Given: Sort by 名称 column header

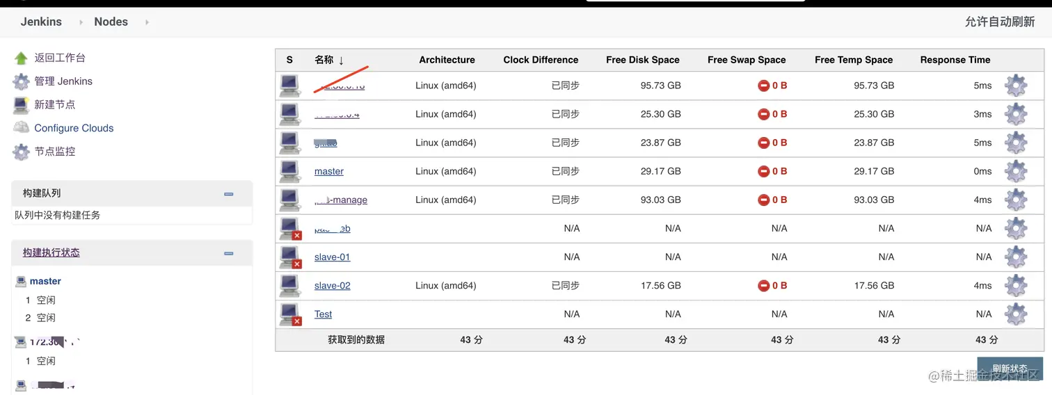Looking at the screenshot, I should 329,60.
